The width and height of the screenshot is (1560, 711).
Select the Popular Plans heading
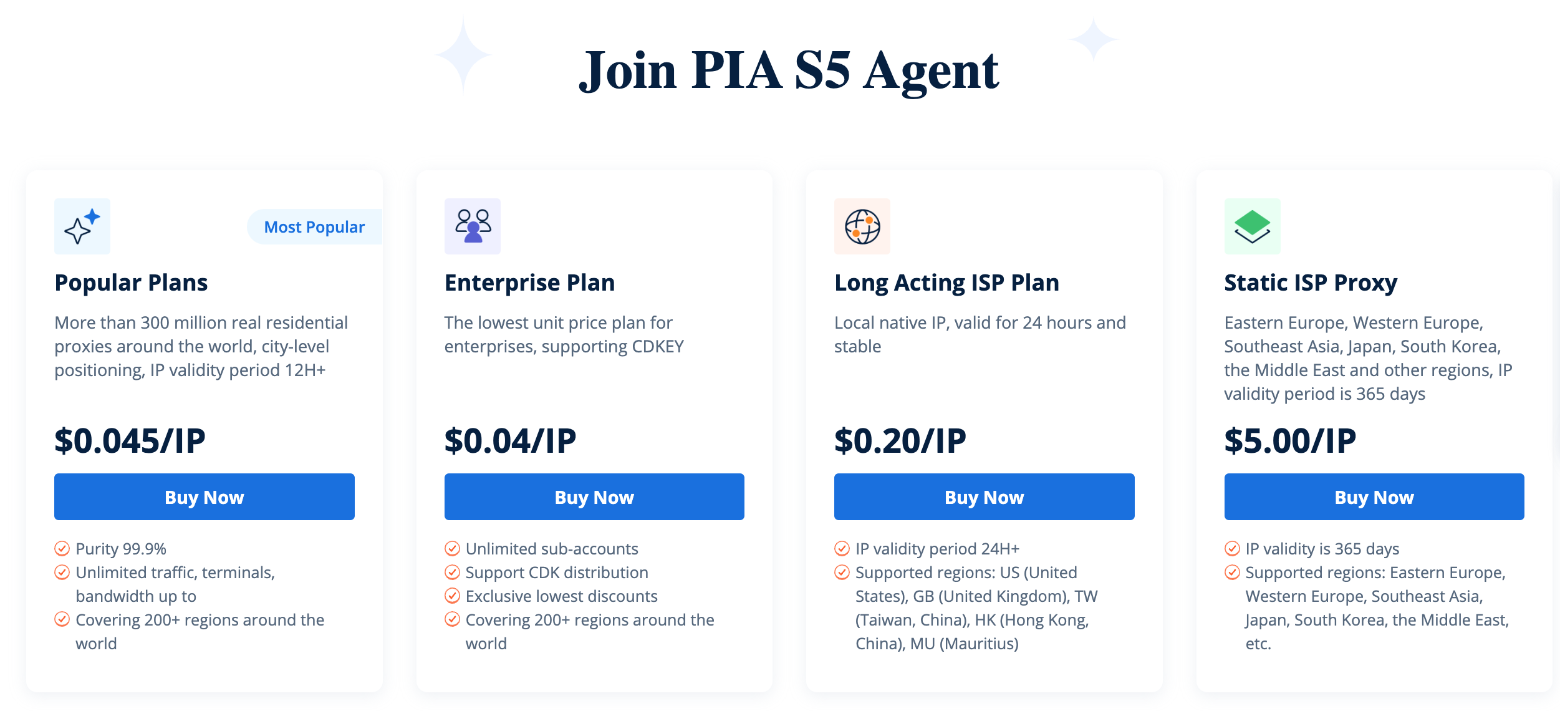coord(131,283)
